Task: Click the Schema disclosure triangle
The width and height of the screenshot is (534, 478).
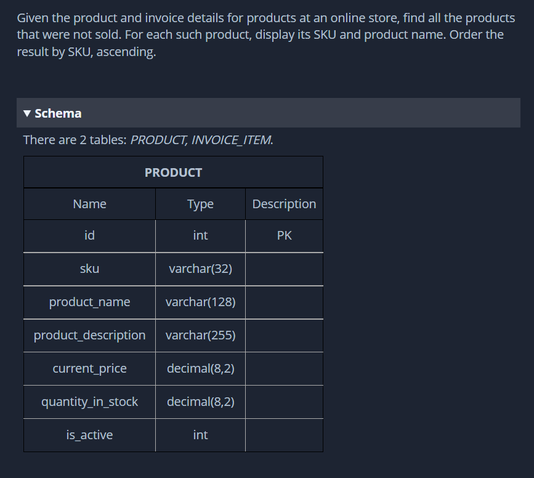Action: 25,113
